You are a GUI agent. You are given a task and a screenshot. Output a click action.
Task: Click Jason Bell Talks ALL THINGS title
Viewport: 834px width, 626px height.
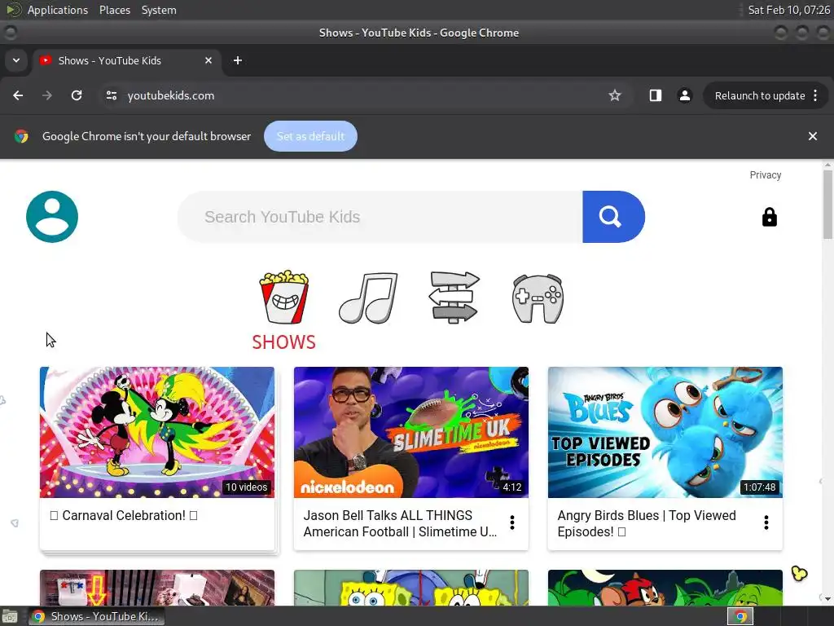[x=400, y=523]
